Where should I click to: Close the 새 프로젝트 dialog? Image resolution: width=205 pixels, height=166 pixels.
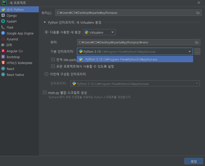(x=199, y=3)
